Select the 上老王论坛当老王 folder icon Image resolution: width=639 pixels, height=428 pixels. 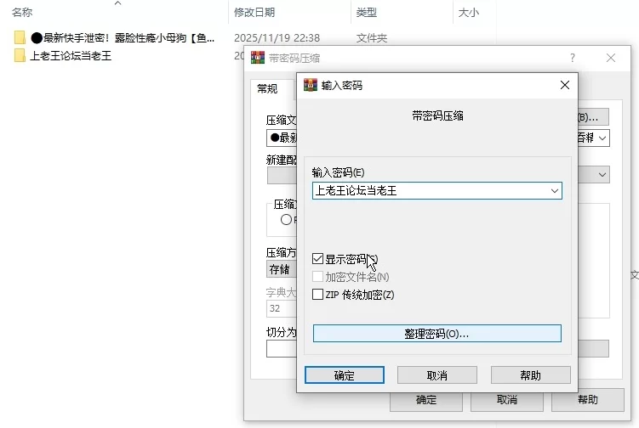coord(20,56)
